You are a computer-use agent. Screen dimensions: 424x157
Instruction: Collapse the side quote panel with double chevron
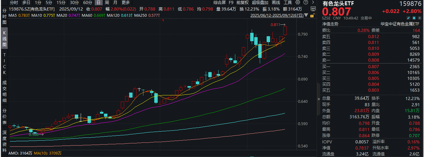tap(319, 99)
